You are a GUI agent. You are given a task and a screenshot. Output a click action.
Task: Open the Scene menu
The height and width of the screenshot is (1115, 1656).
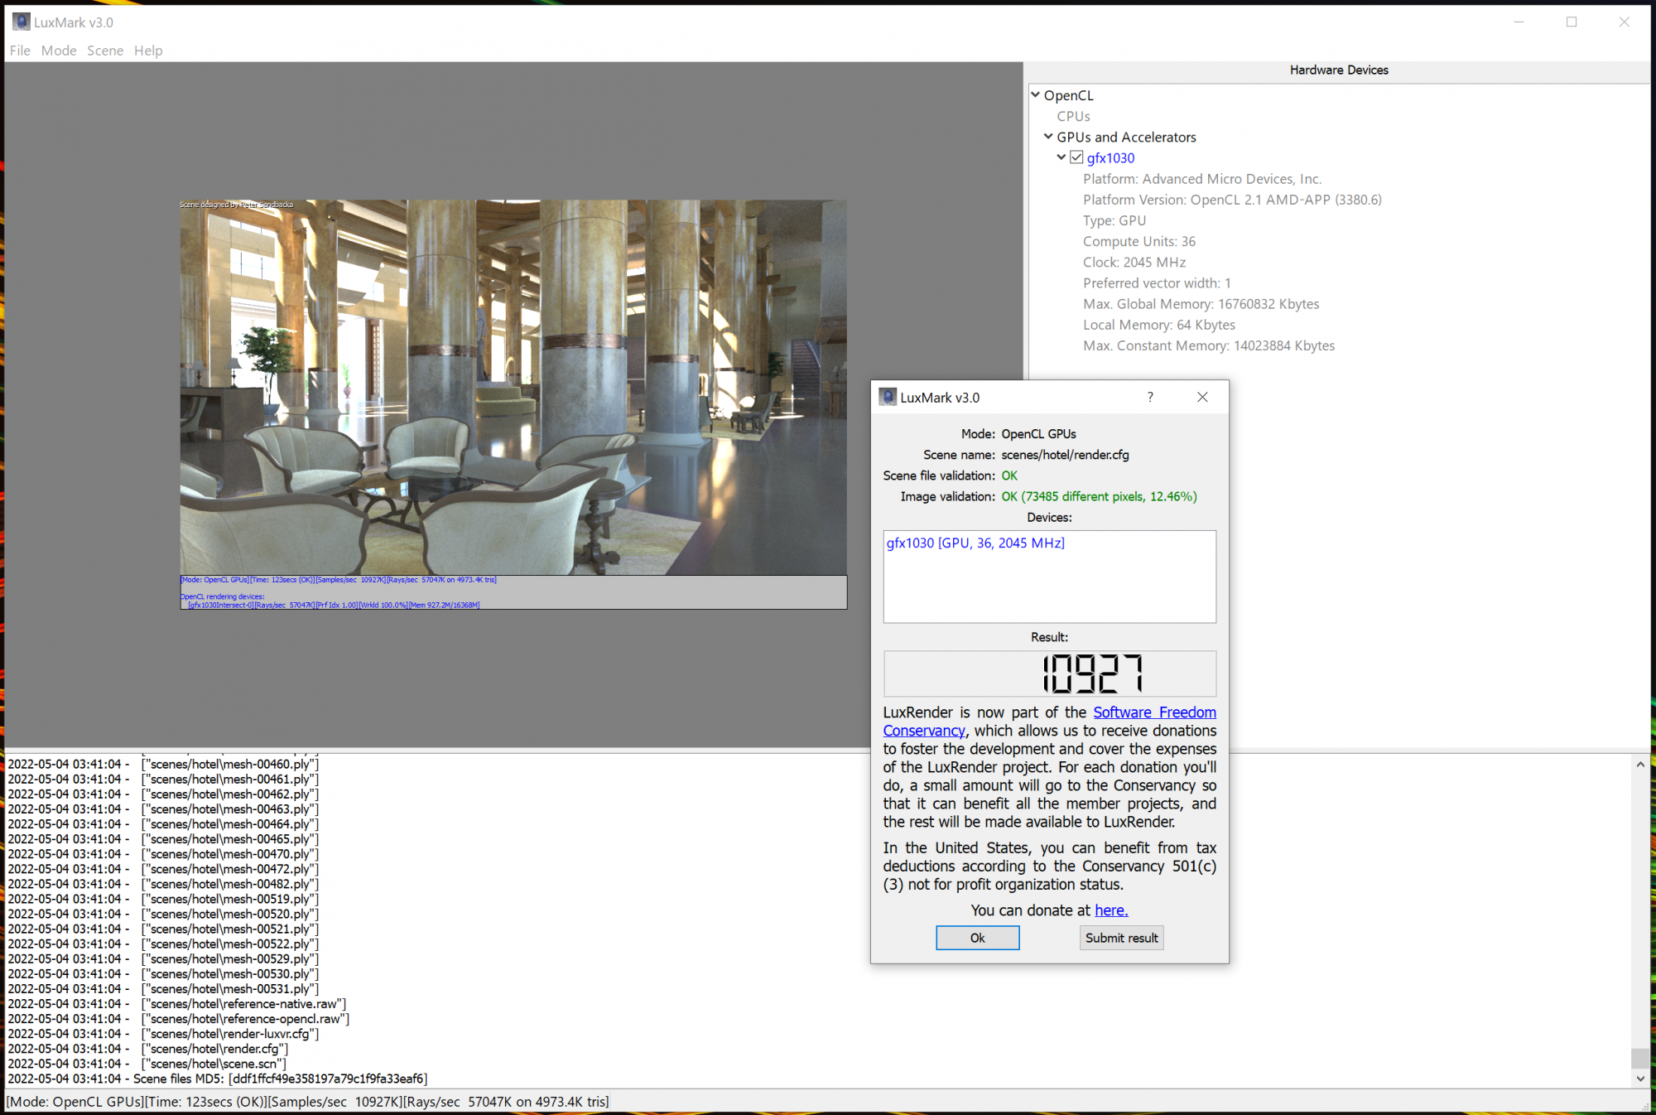(105, 51)
